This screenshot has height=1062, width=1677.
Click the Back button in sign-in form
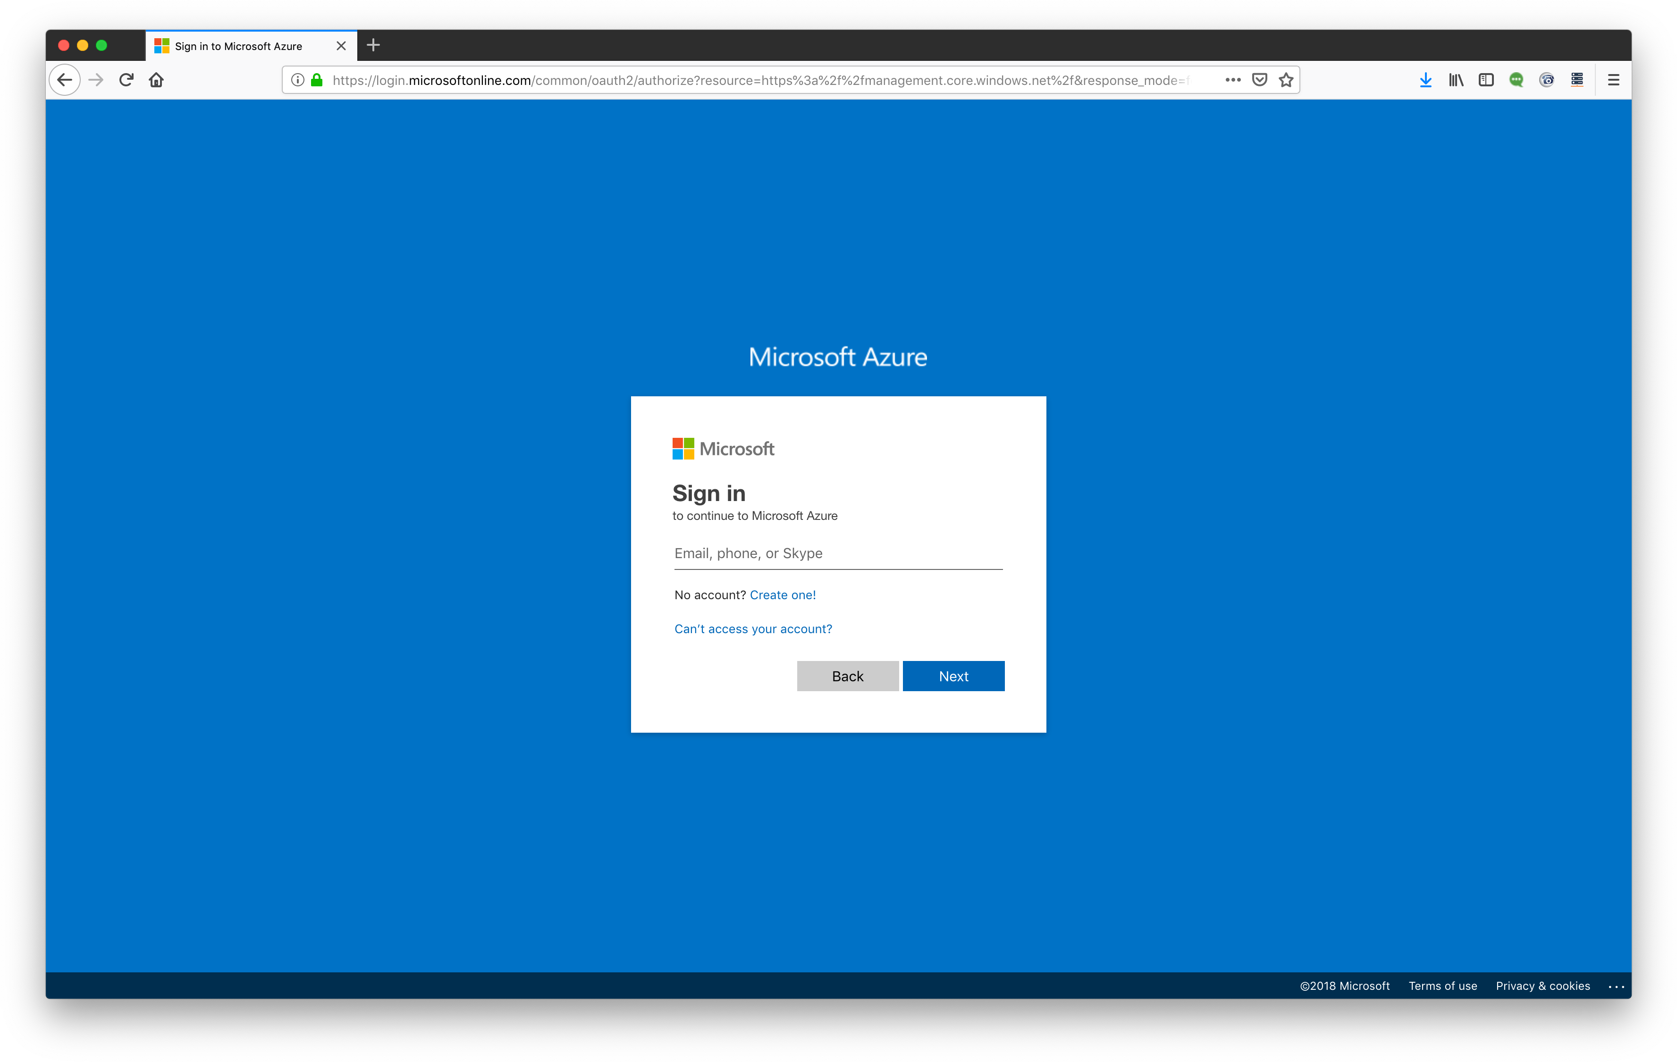click(848, 676)
